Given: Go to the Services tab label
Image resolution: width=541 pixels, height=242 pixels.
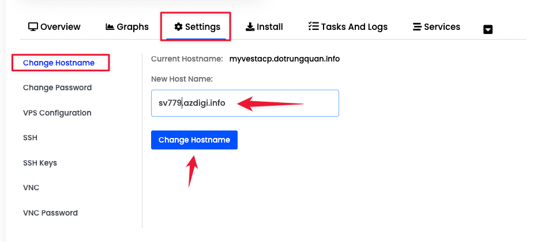Looking at the screenshot, I should [x=442, y=27].
